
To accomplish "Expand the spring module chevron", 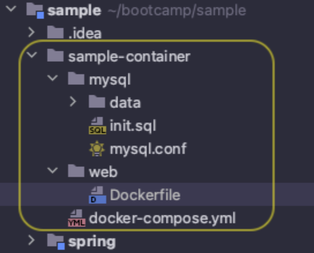I will click(x=31, y=240).
